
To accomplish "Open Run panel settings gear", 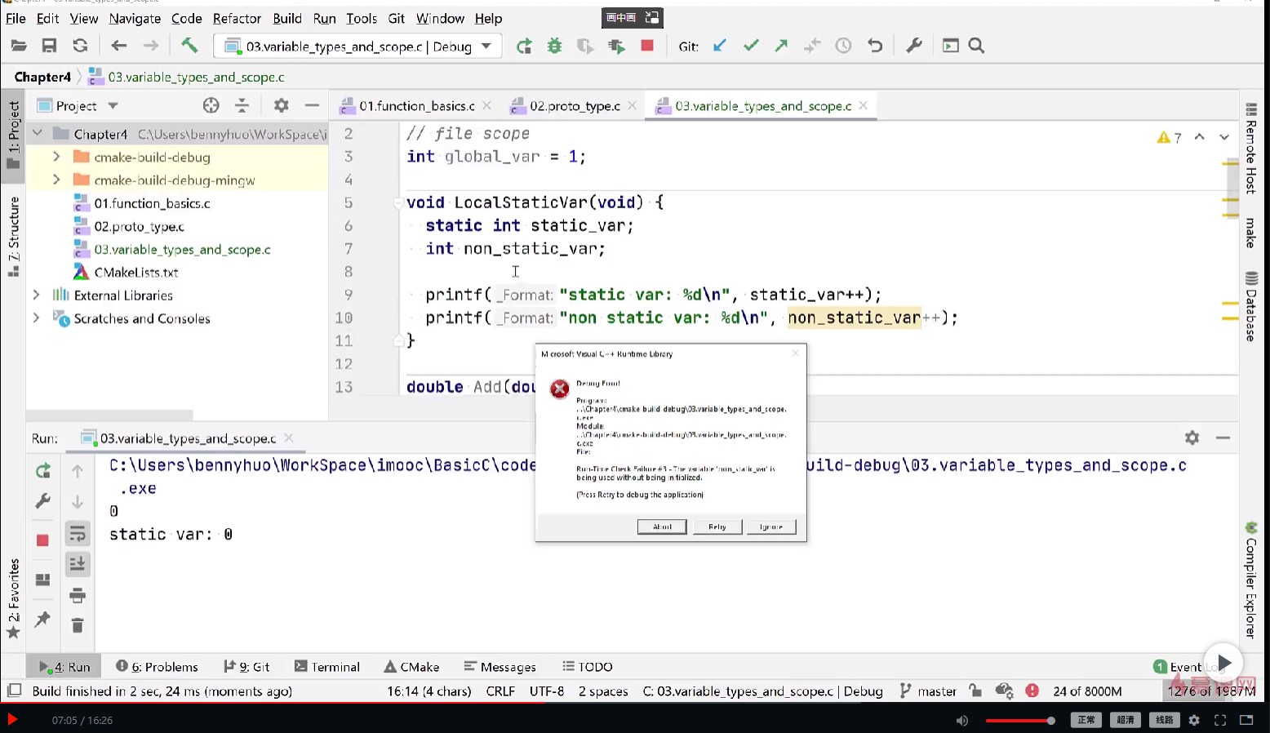I will tap(1192, 438).
